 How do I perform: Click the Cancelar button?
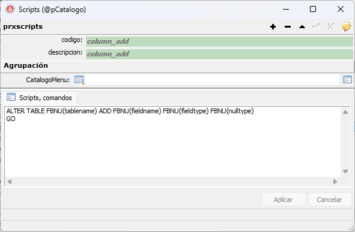click(x=329, y=200)
